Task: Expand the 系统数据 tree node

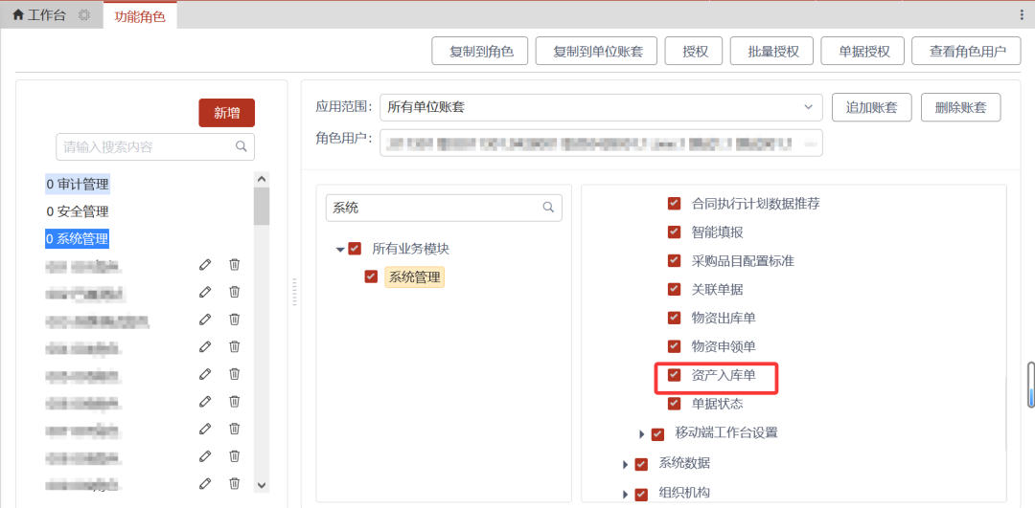Action: click(625, 465)
